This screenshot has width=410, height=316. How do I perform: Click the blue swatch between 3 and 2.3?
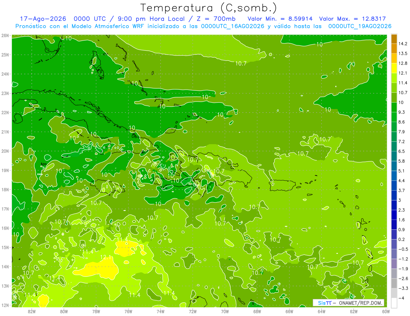[394, 205]
